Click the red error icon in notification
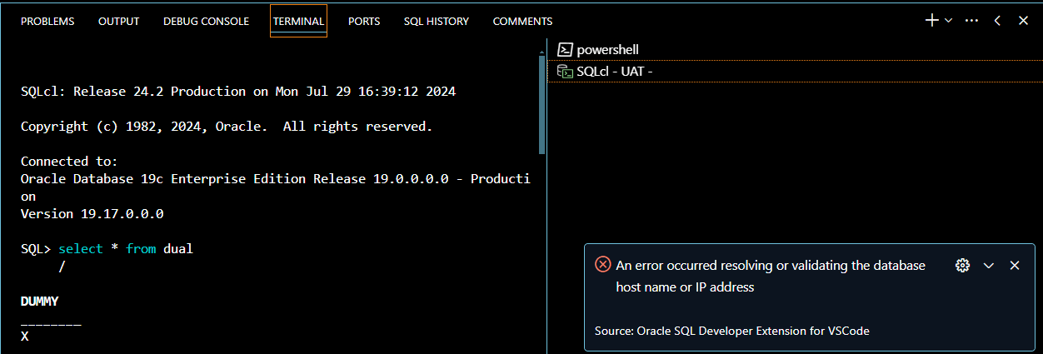The image size is (1043, 354). coord(602,265)
